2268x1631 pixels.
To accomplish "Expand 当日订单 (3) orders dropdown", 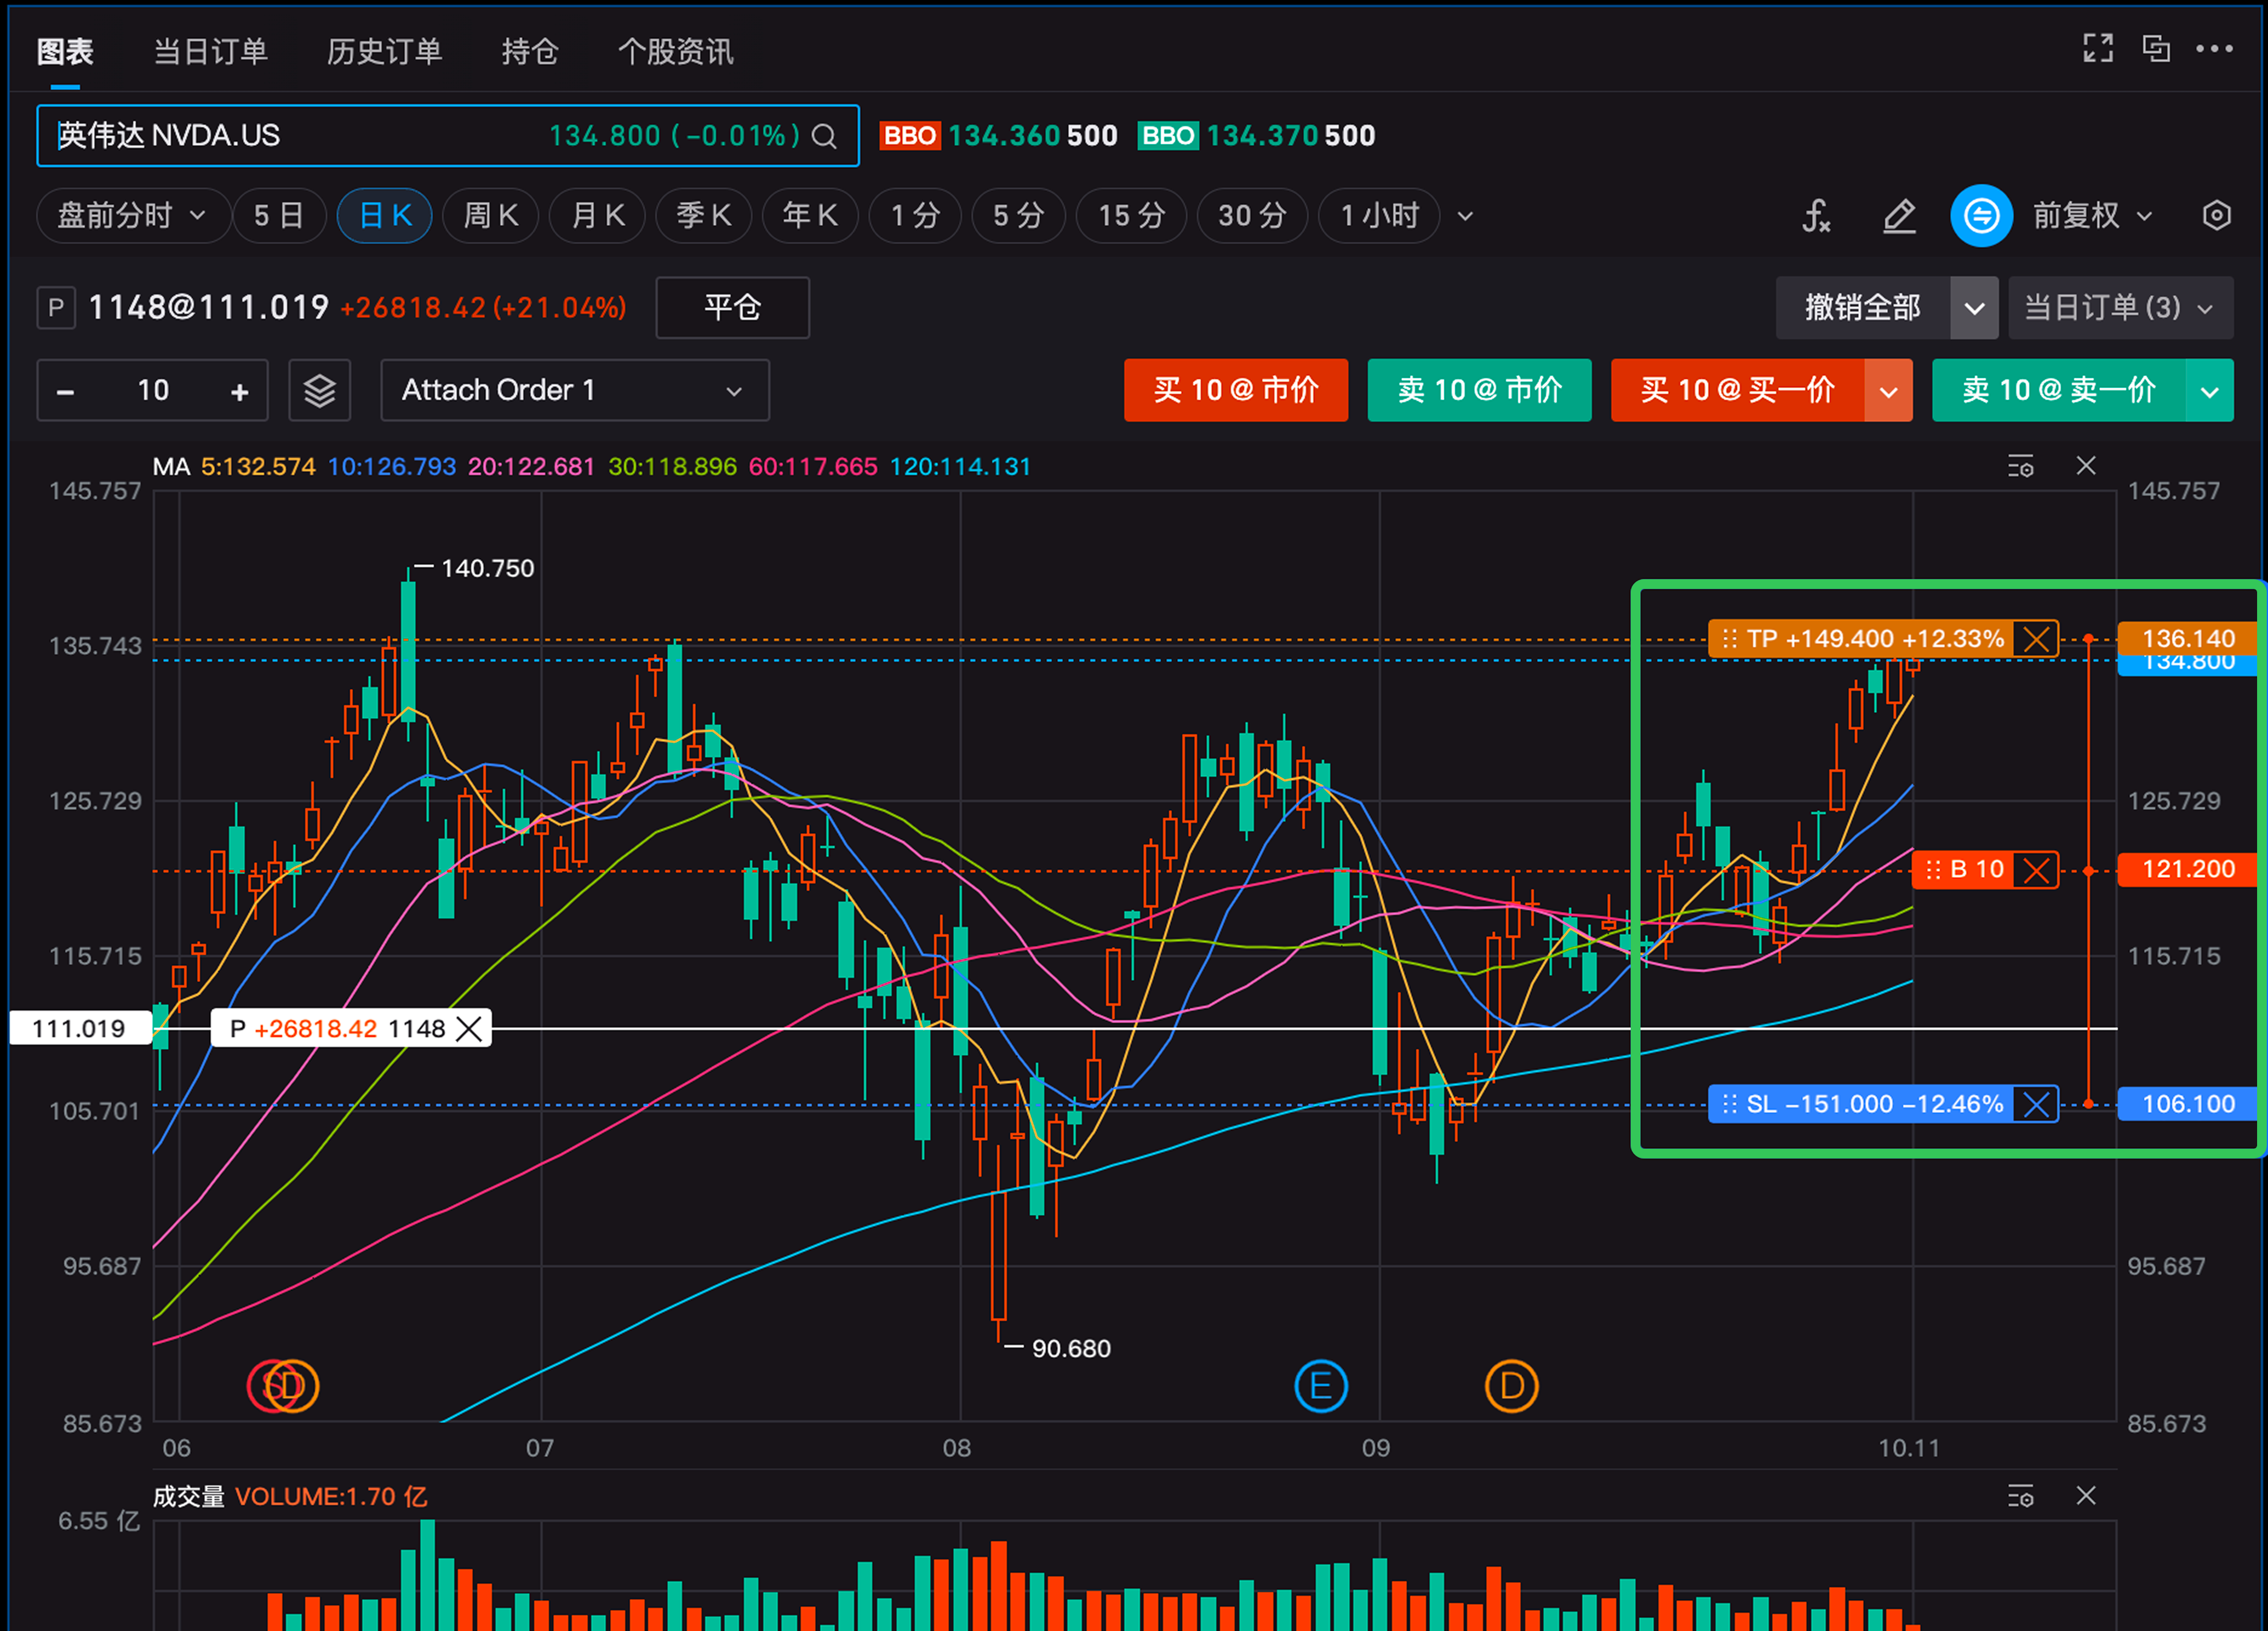I will point(2119,308).
